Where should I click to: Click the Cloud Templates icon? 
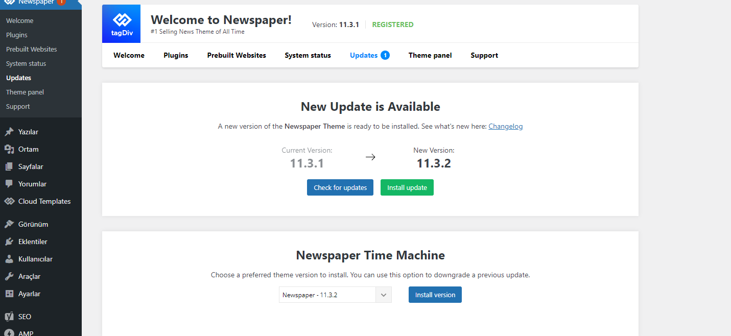tap(9, 201)
